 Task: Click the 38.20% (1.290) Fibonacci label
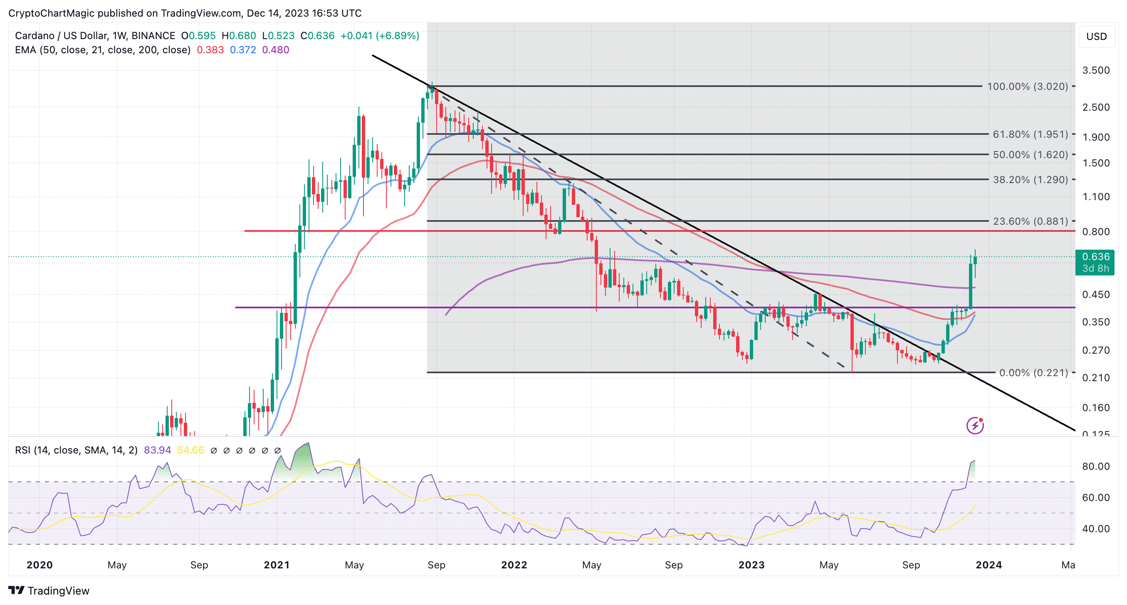click(1031, 179)
